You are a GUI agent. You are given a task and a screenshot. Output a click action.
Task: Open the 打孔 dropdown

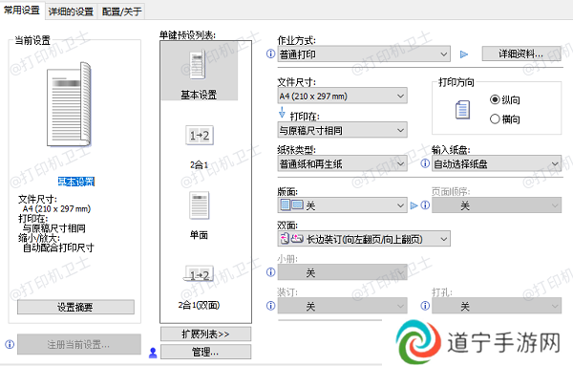(497, 306)
